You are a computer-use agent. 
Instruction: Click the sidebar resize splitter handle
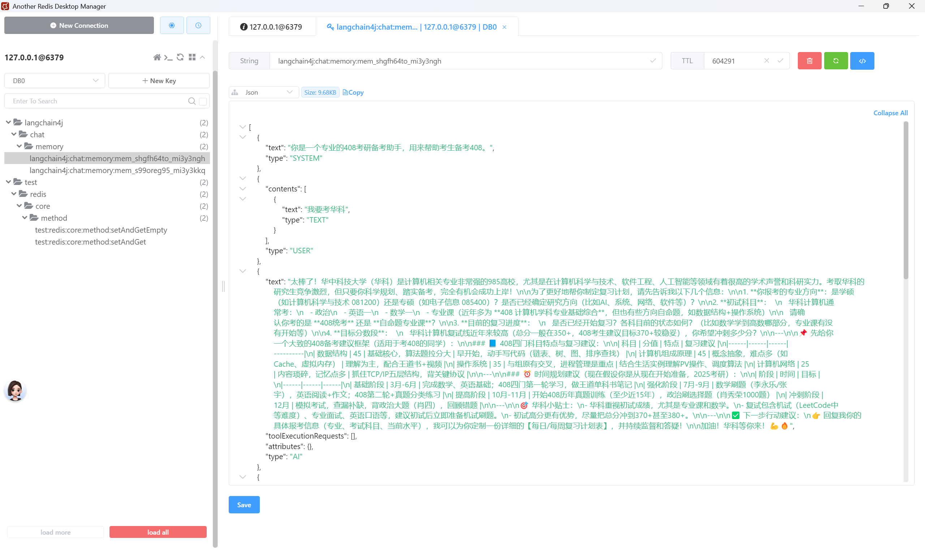pos(223,286)
